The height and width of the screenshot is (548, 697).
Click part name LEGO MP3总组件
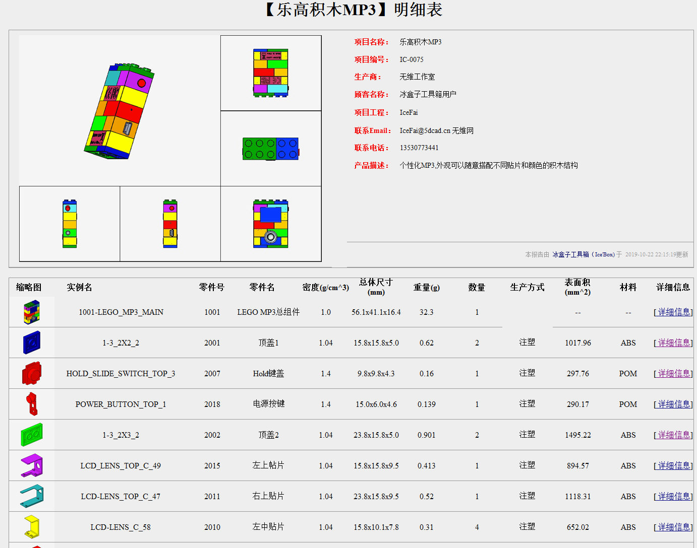(268, 312)
